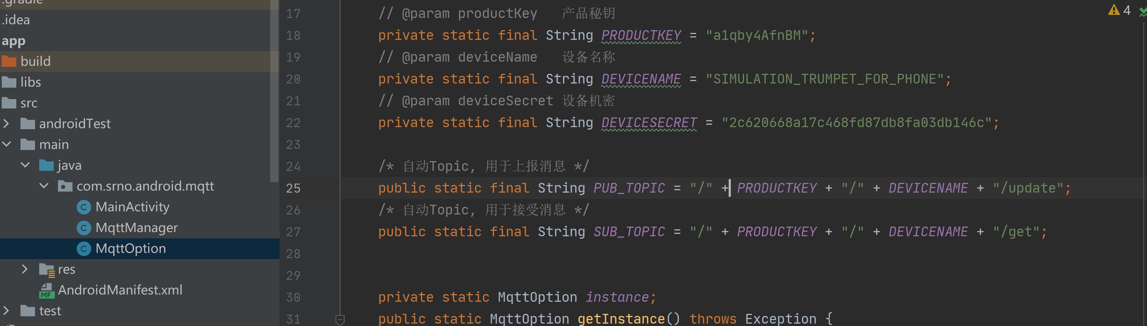Click the orange build folder icon
The width and height of the screenshot is (1147, 326).
tap(9, 61)
